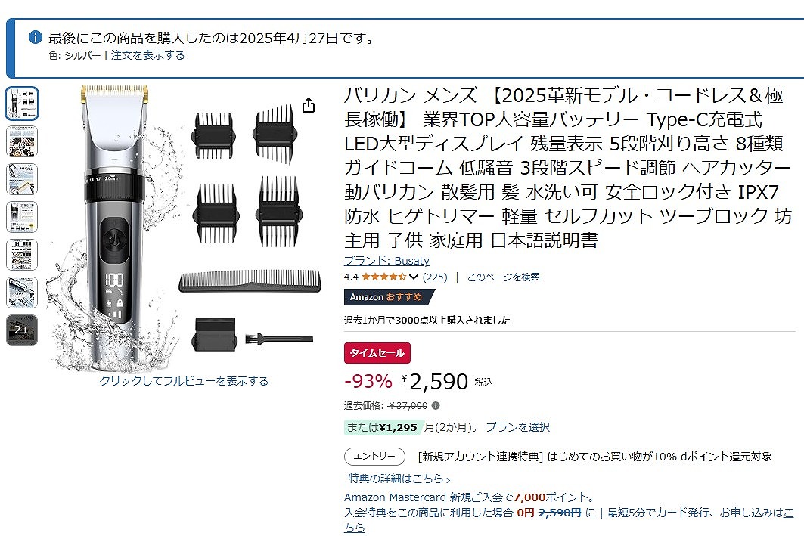Click the info icon in purchase notice

tap(36, 37)
